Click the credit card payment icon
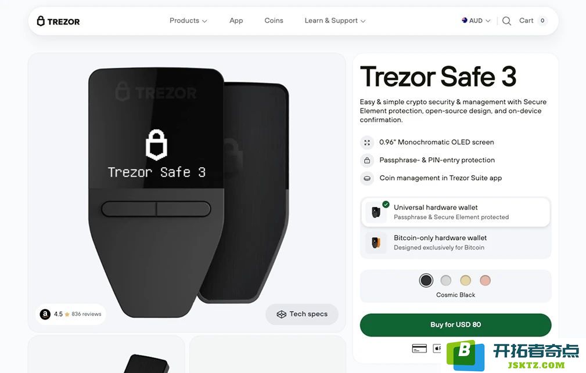Screen dimensions: 586x373 pyautogui.click(x=419, y=349)
